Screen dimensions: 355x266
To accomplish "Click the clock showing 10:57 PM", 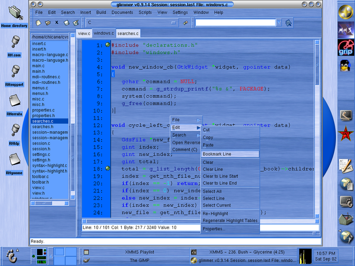I will (326, 256).
